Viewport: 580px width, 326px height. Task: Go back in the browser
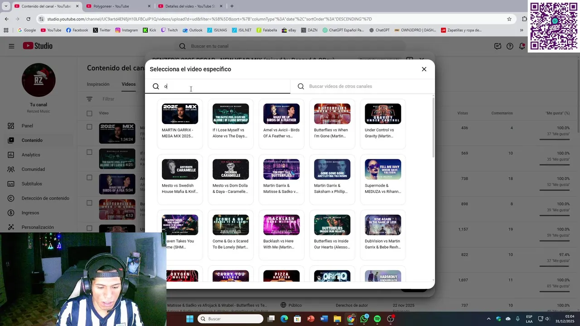pos(6,19)
